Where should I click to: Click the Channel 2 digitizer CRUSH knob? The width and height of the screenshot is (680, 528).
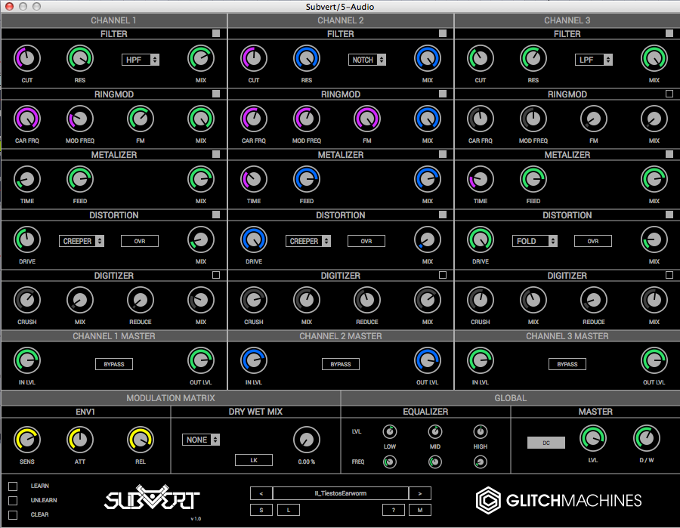click(x=253, y=300)
